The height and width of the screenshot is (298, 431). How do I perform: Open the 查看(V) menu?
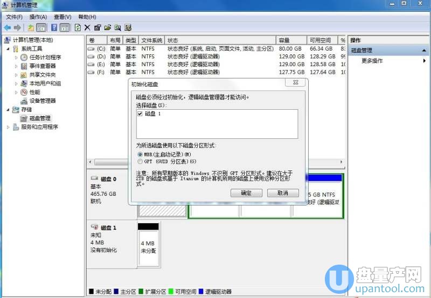(62, 17)
